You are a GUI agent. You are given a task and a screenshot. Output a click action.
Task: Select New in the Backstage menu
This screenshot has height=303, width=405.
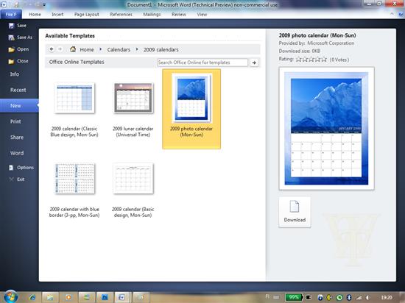(x=19, y=106)
